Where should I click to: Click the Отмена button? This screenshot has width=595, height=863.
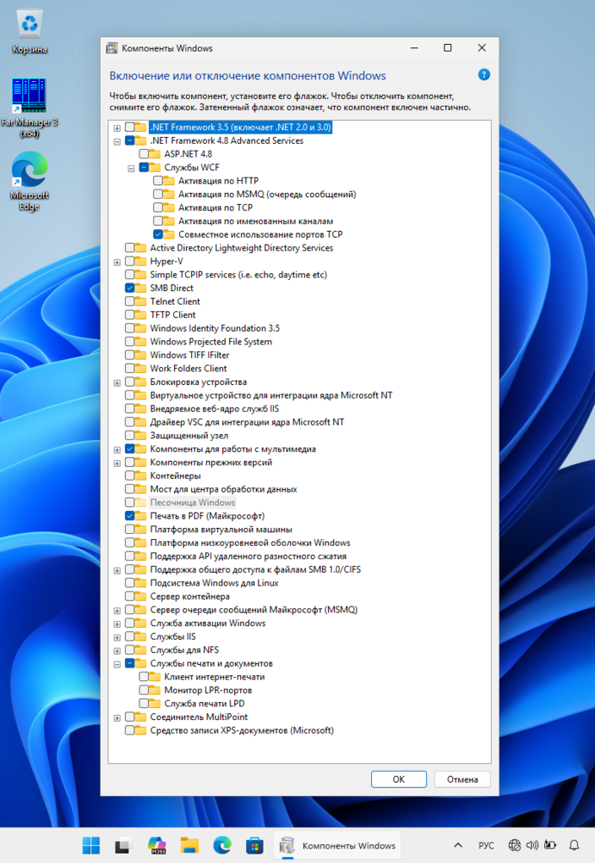(462, 779)
